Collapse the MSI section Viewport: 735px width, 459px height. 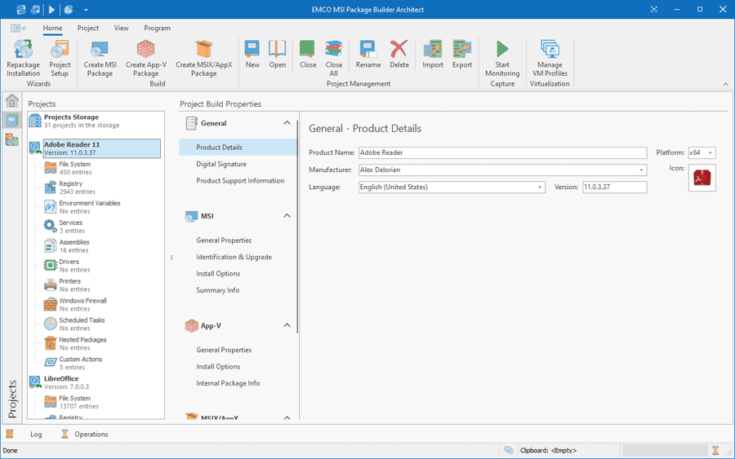[x=287, y=216]
